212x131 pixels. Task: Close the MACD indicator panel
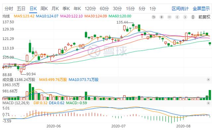pos(208,103)
